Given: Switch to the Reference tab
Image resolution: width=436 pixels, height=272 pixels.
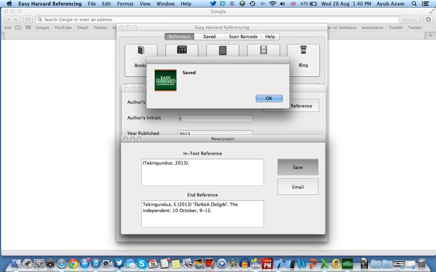Looking at the screenshot, I should (x=179, y=36).
